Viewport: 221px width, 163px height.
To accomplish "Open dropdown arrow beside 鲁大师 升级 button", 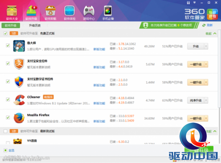I will pyautogui.click(x=206, y=46).
